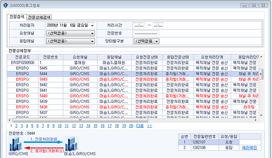Click the 머슴3_GIRO/CMS building icon
Viewport: 272px width, 158px height.
[71, 144]
